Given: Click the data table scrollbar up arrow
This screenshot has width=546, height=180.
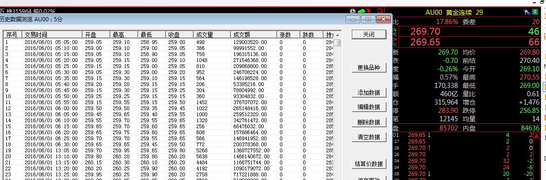Looking at the screenshot, I should tap(337, 35).
